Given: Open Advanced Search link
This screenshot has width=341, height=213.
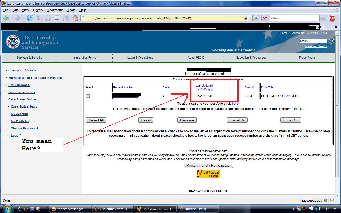Looking at the screenshot, I should pos(316,46).
